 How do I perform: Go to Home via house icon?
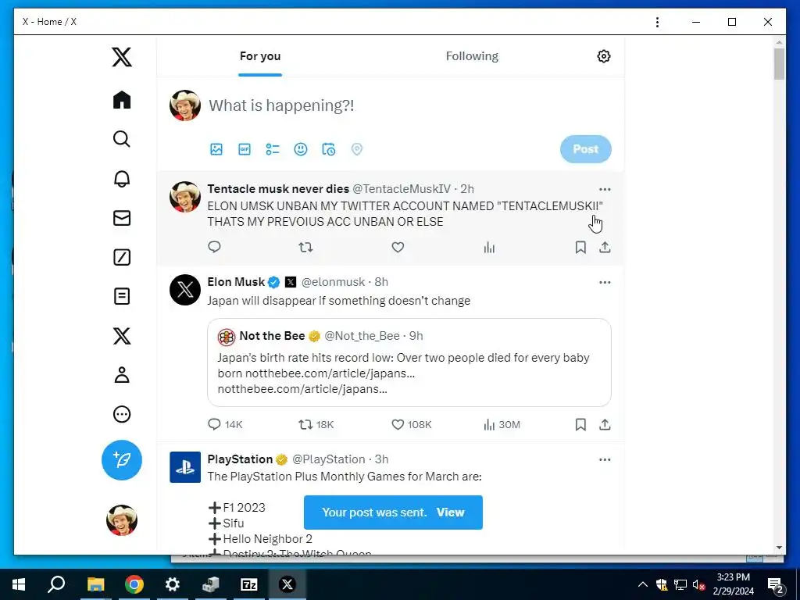point(122,99)
